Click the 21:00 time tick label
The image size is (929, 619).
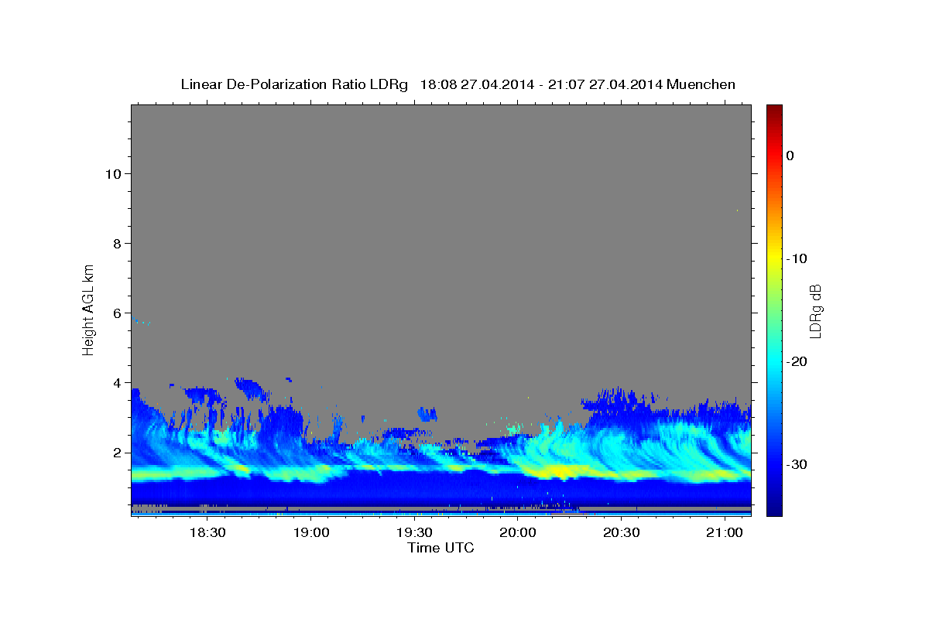click(x=724, y=533)
